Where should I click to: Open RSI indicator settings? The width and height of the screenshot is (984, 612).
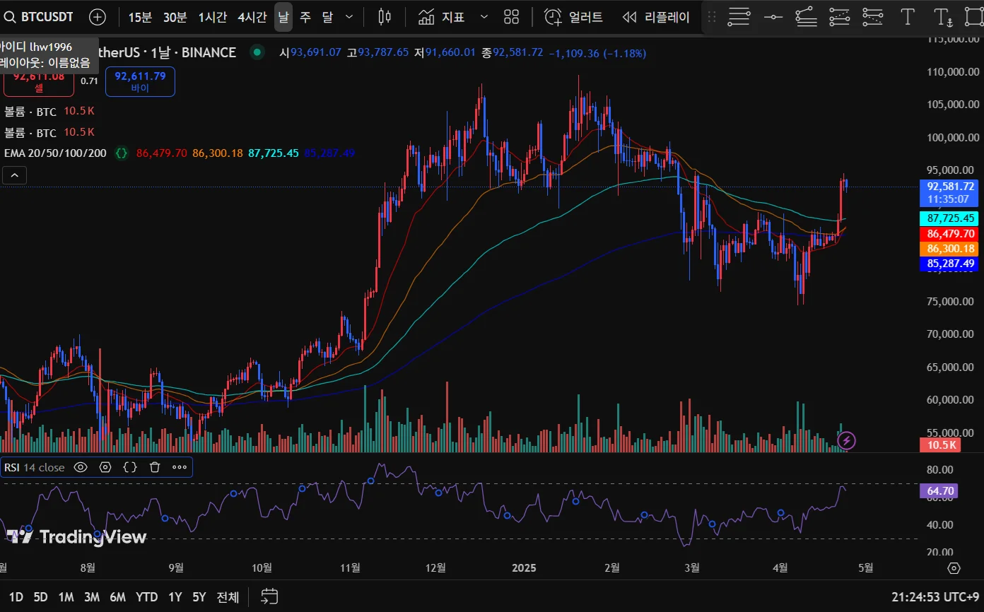(x=105, y=467)
